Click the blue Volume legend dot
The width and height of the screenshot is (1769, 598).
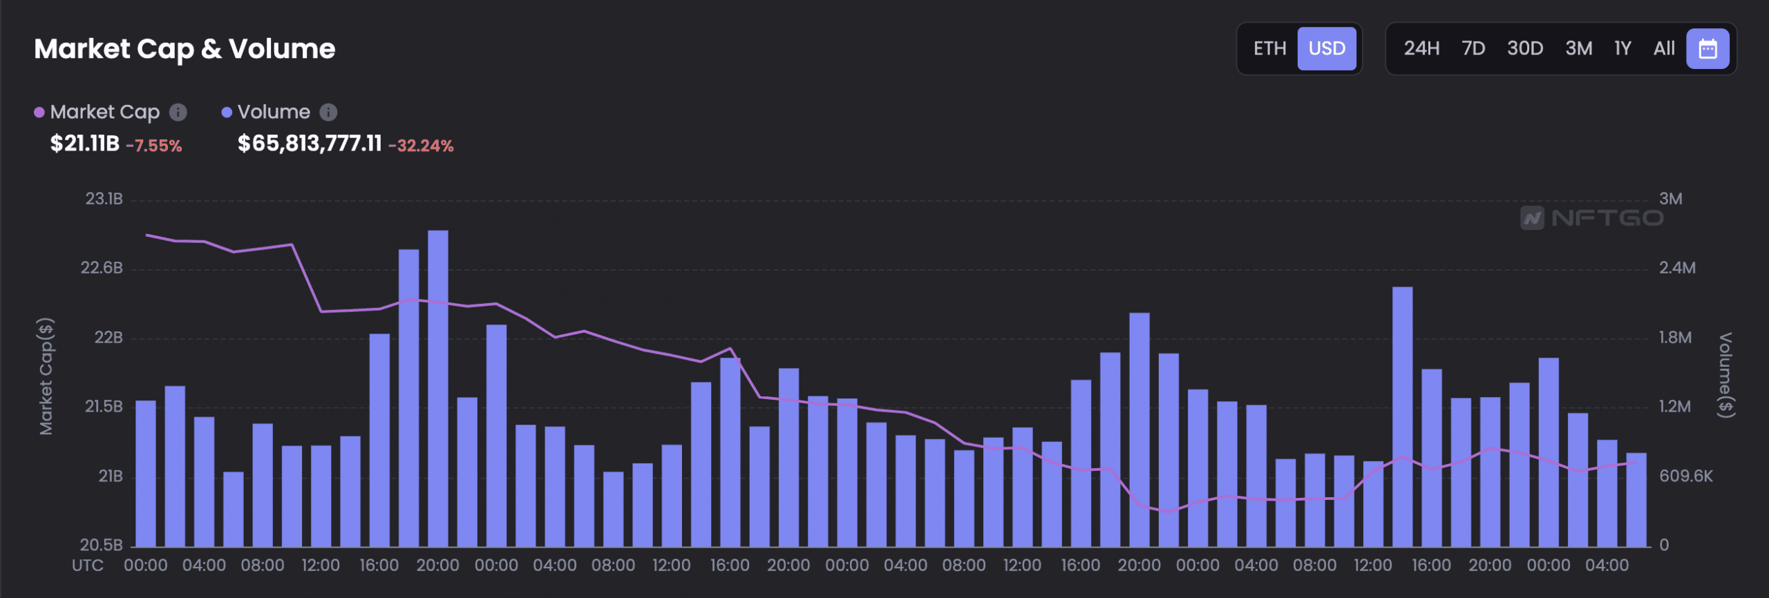[227, 113]
